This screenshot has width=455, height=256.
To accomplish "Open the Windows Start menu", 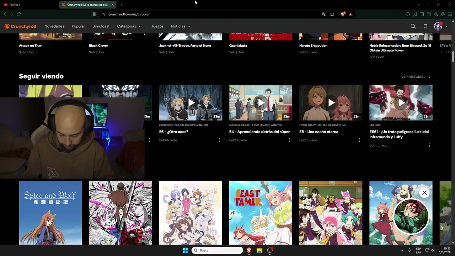I will click(x=185, y=250).
